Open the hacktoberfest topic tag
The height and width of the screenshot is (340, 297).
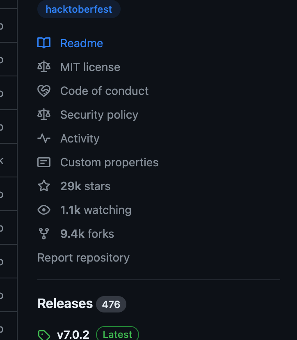(x=79, y=9)
